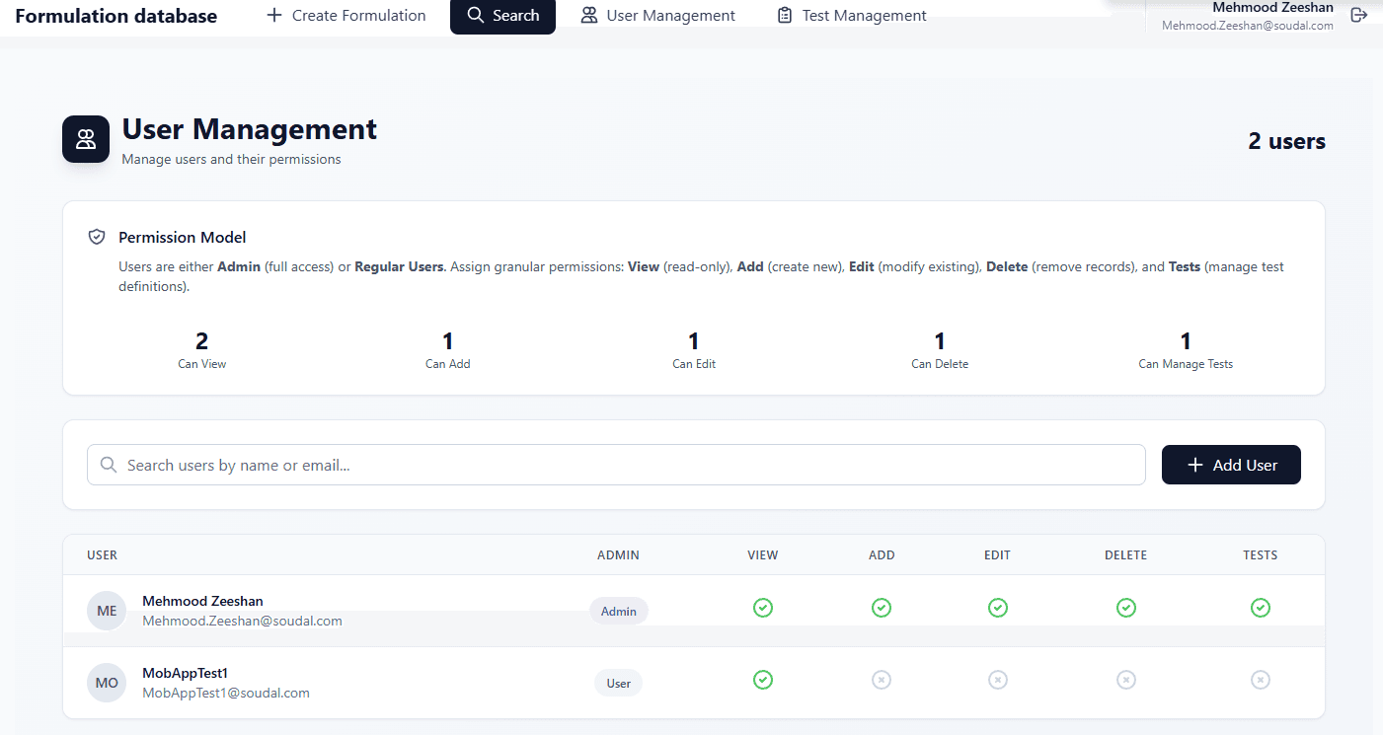Click the Add User button

(1231, 465)
